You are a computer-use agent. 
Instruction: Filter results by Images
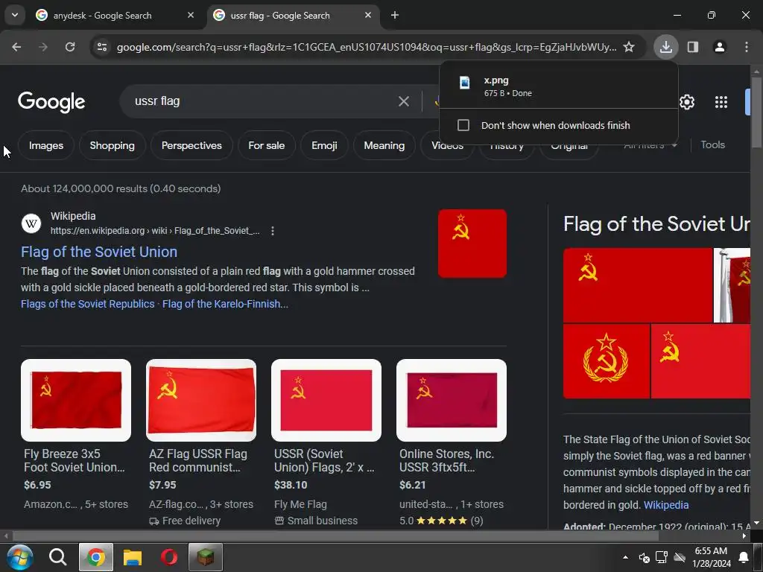pos(46,145)
